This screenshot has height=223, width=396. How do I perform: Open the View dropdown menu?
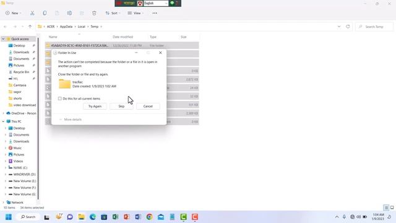pyautogui.click(x=136, y=13)
